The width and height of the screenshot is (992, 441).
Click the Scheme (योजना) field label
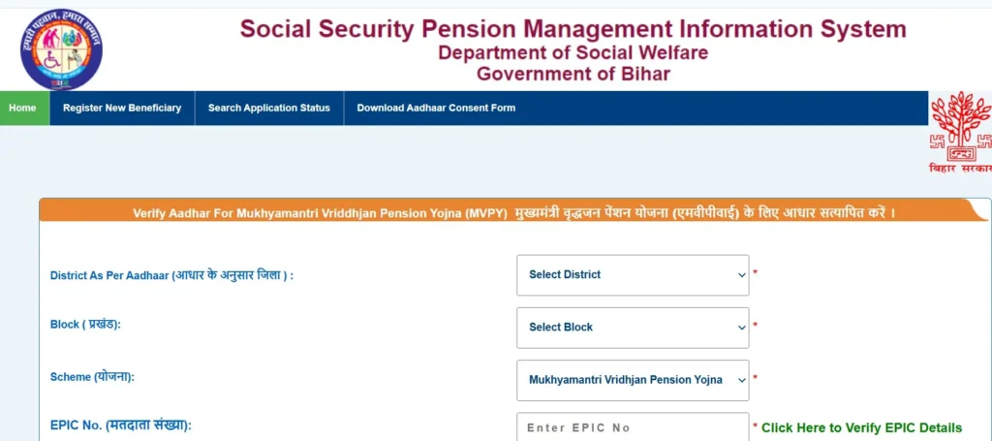pyautogui.click(x=92, y=377)
